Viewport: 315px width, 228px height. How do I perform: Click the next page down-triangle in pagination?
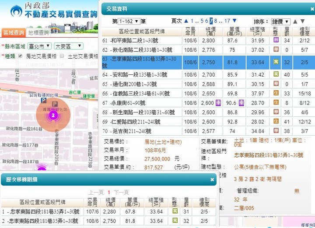point(234,21)
